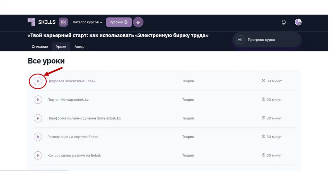Screen dimensions: 332x186
Task: Click clock icon in Портал Mansap row
Action: tap(263, 99)
